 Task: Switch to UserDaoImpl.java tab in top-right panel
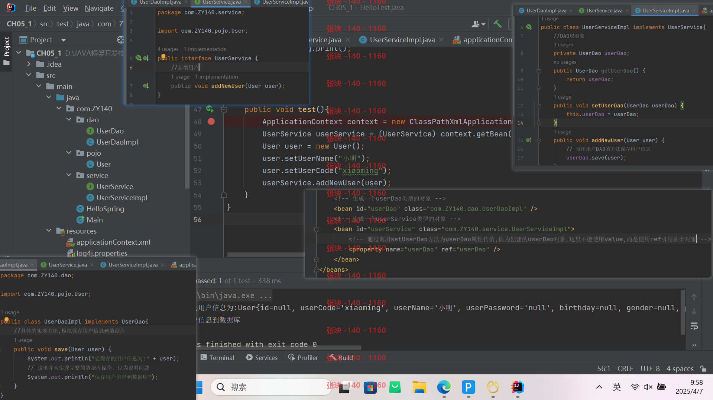pos(546,10)
